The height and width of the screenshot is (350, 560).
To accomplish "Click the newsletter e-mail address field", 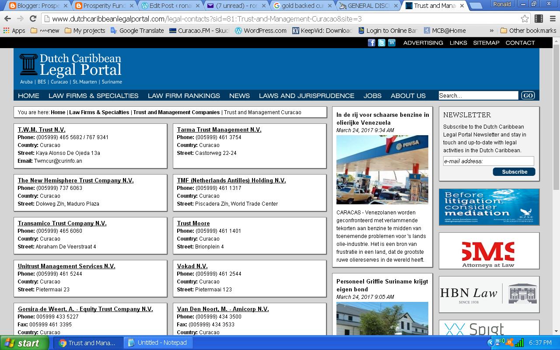I will tap(488, 161).
